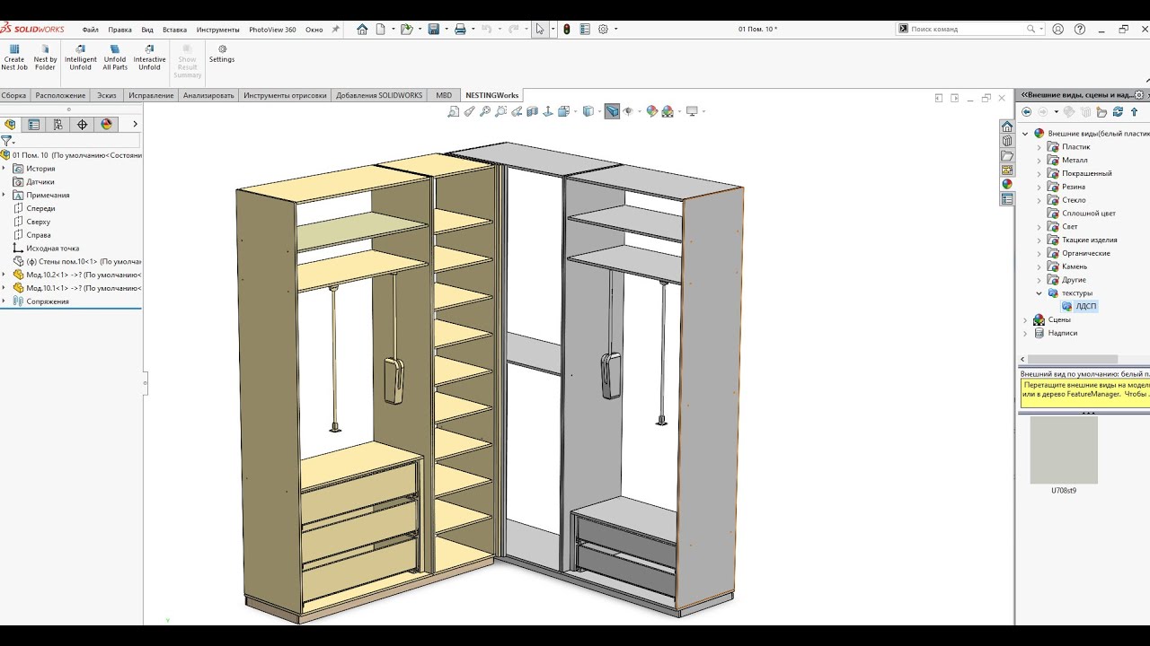Show more manager tabs with right arrow

[x=135, y=125]
